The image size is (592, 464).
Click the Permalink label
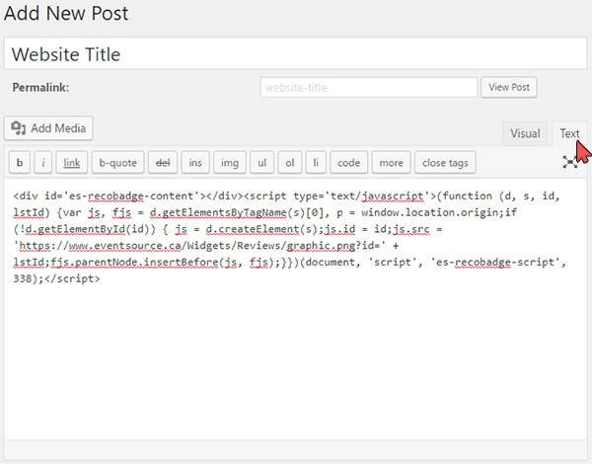(40, 87)
